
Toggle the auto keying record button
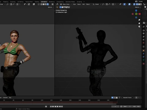46,106
